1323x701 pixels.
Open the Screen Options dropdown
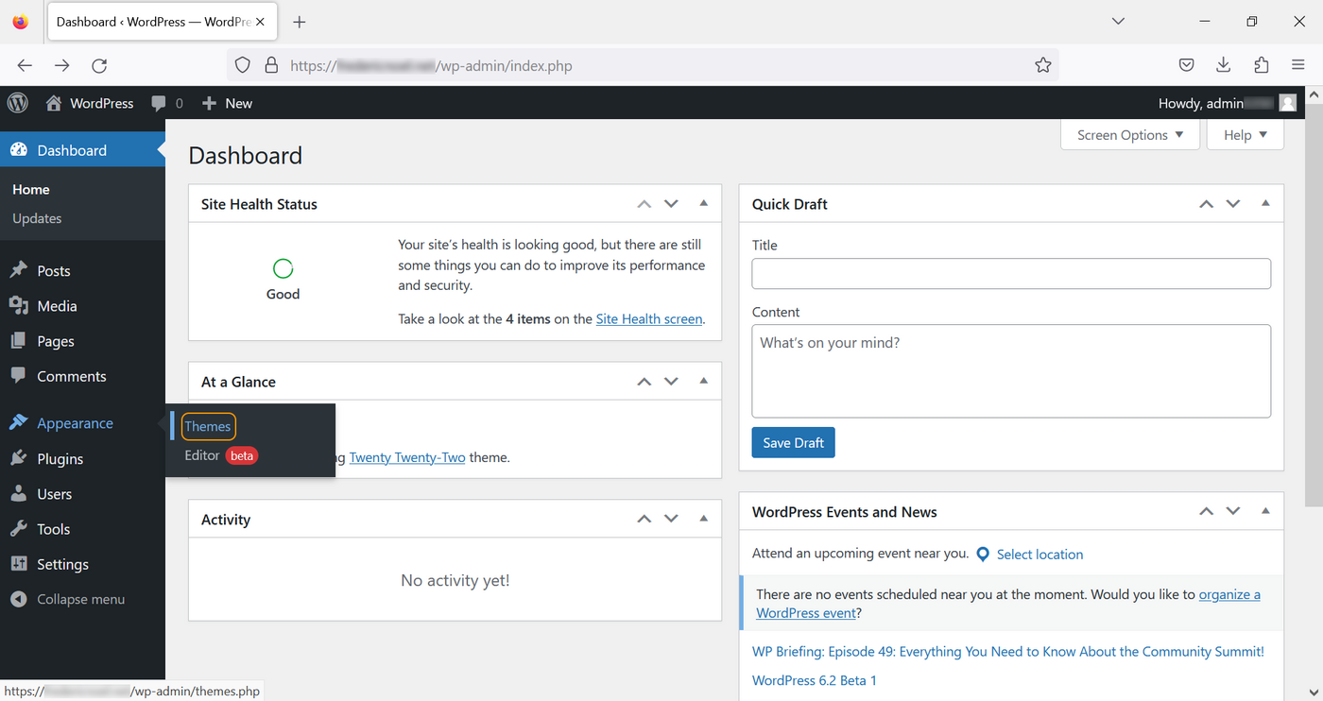[1129, 134]
